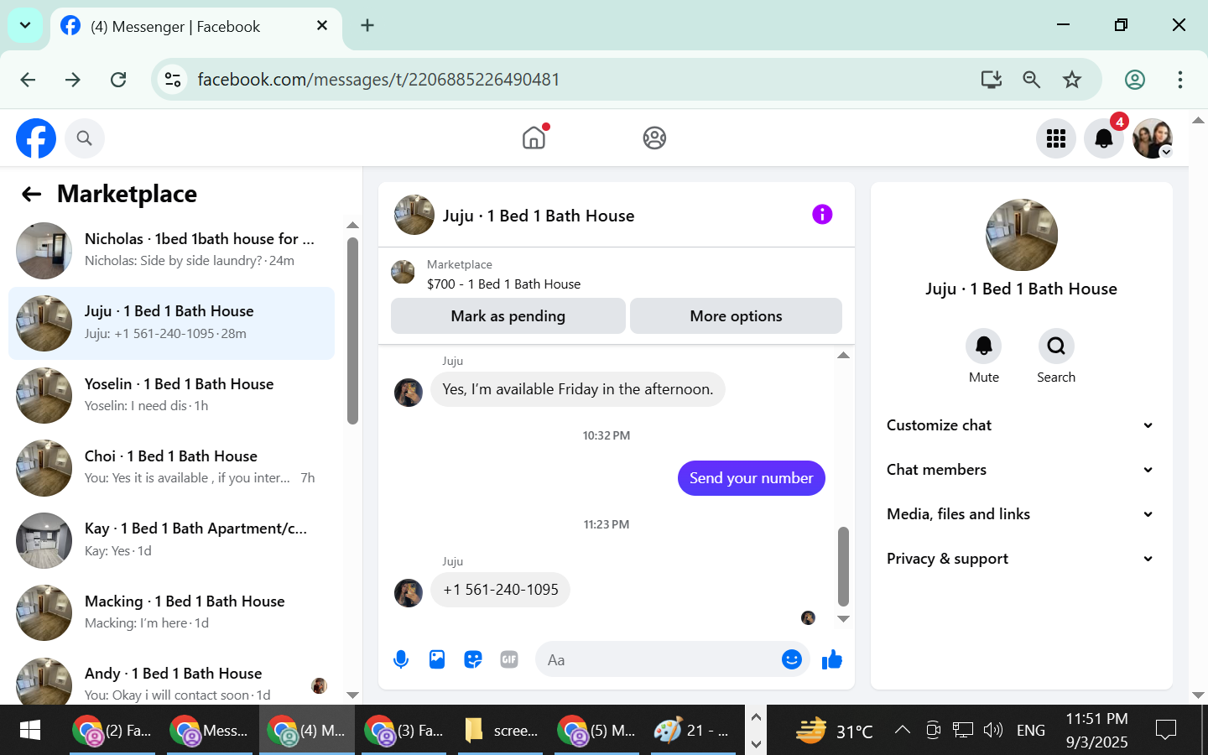The height and width of the screenshot is (755, 1208).
Task: Open the GIF picker
Action: (509, 660)
